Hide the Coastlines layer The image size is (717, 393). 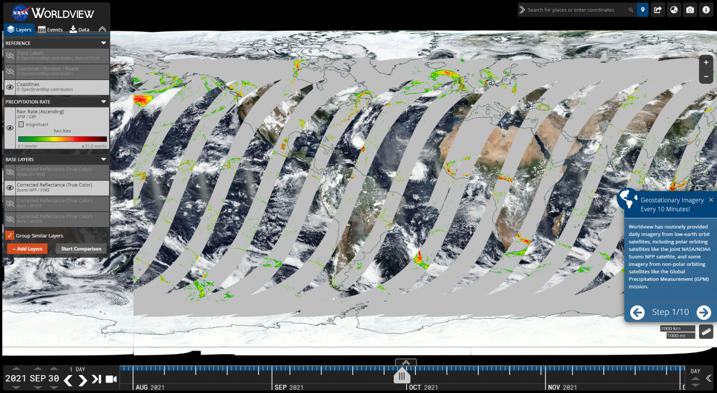coord(9,87)
